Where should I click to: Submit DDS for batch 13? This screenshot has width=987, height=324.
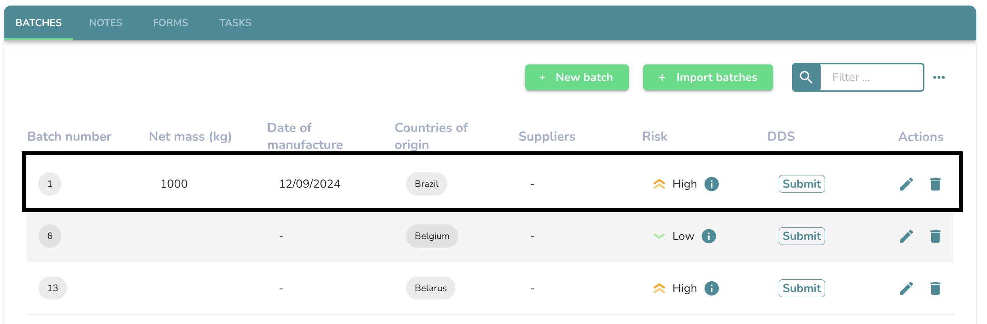(x=802, y=288)
